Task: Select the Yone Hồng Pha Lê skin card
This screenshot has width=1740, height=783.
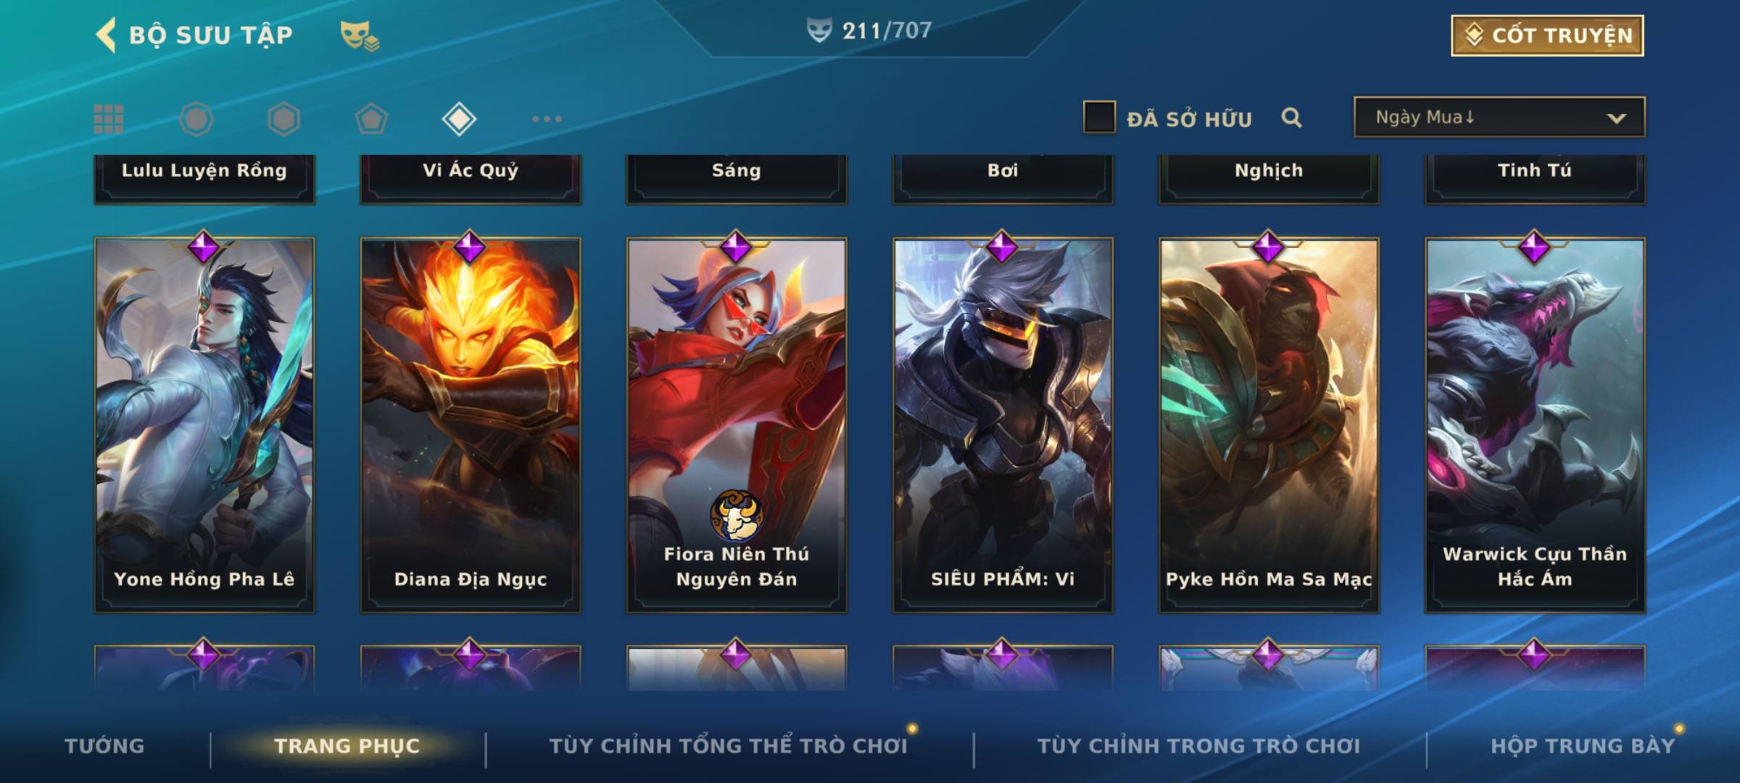Action: click(204, 425)
